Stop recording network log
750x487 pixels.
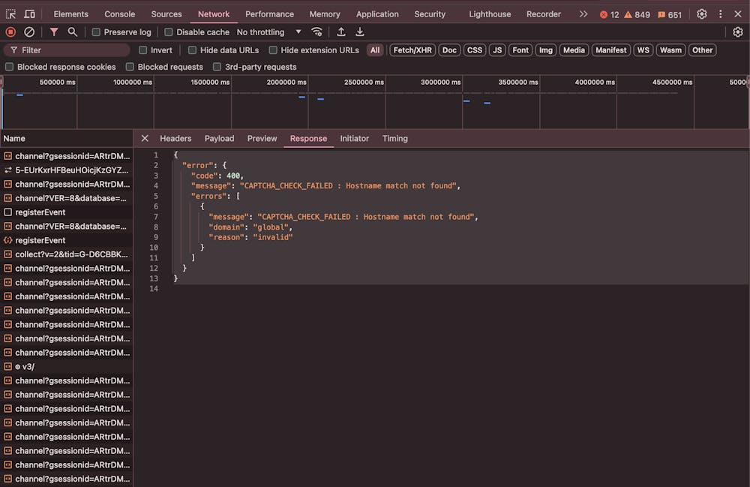(x=10, y=32)
